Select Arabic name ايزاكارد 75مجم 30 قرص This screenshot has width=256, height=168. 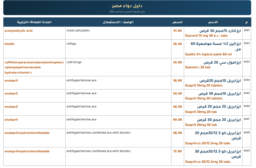[x=220, y=31]
